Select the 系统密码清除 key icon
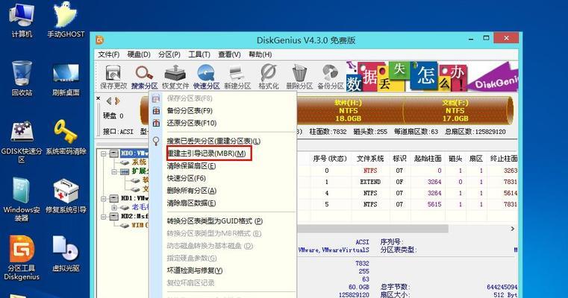 tap(66, 137)
